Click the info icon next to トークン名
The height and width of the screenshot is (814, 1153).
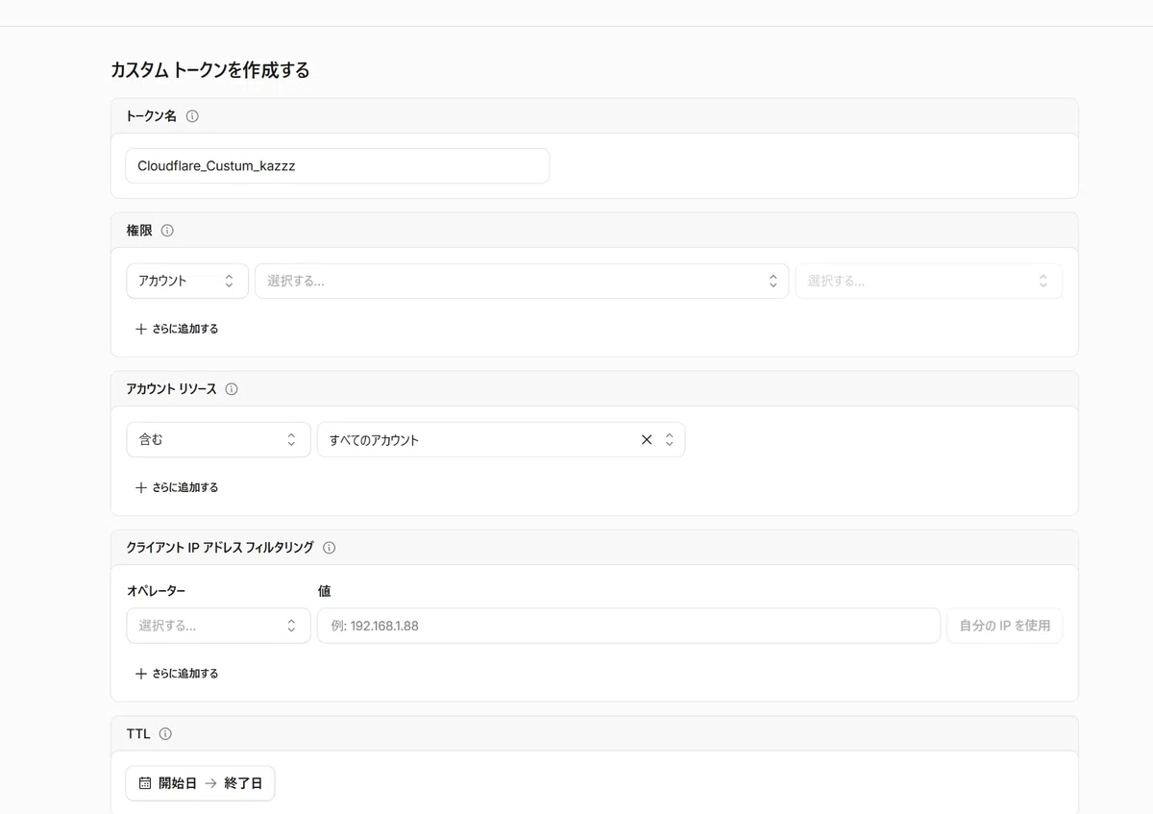[192, 116]
